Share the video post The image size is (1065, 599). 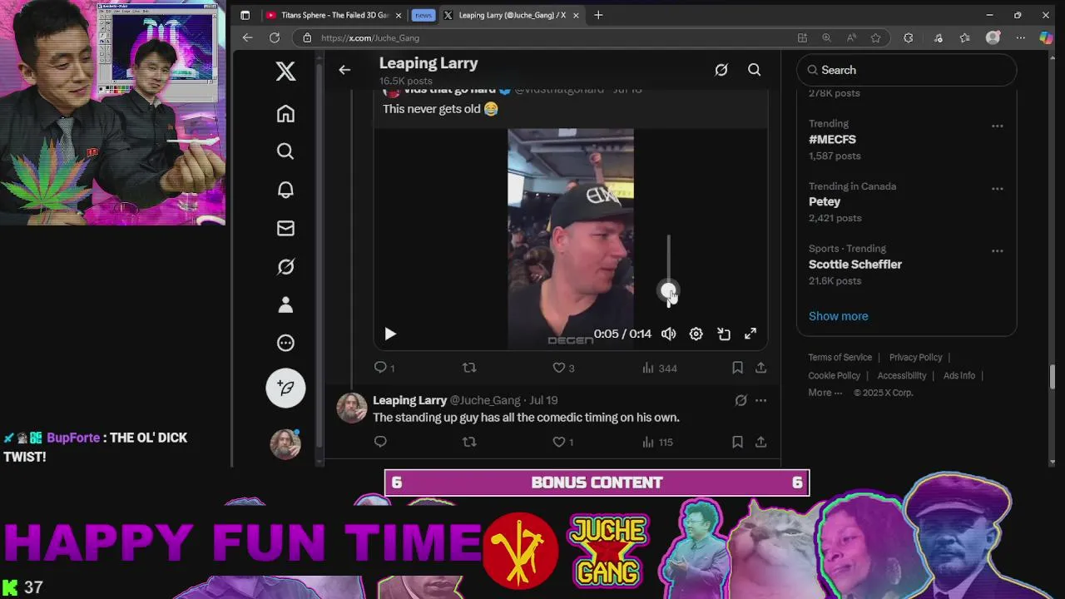(x=760, y=368)
